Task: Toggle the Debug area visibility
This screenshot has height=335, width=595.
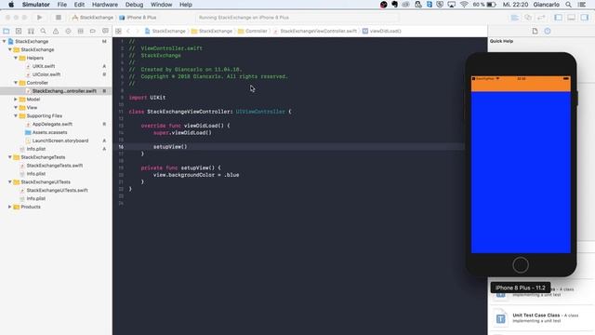Action: click(572, 18)
